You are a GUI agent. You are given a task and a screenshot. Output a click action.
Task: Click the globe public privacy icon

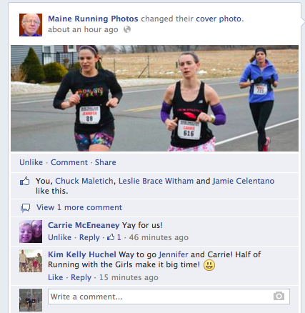click(127, 29)
